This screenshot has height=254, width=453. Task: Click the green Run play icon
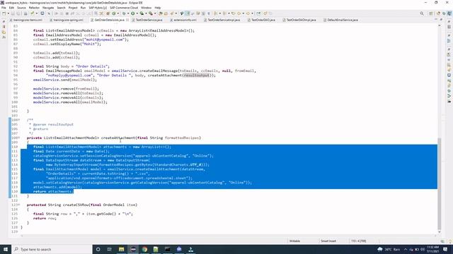(x=133, y=13)
